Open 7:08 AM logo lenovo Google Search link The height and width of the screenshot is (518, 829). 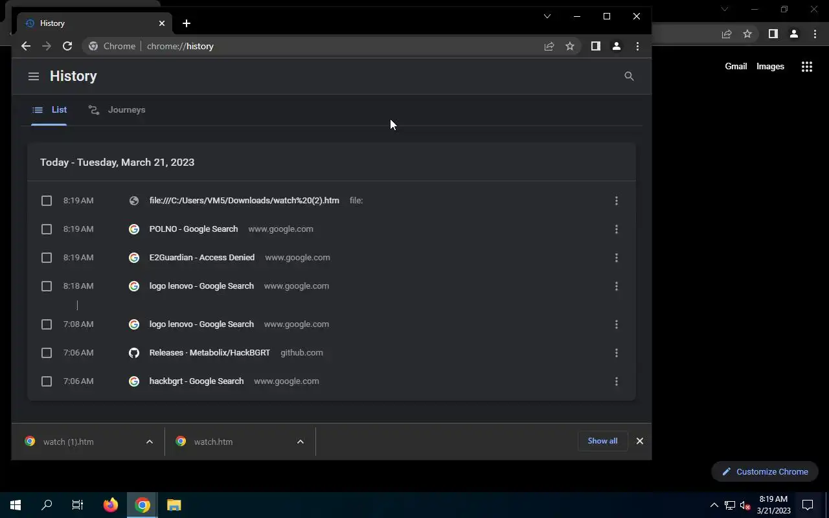tap(201, 324)
